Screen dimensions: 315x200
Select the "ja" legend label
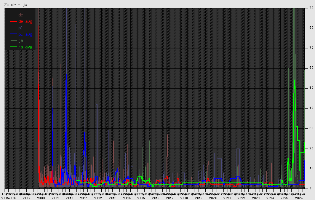pyautogui.click(x=21, y=41)
